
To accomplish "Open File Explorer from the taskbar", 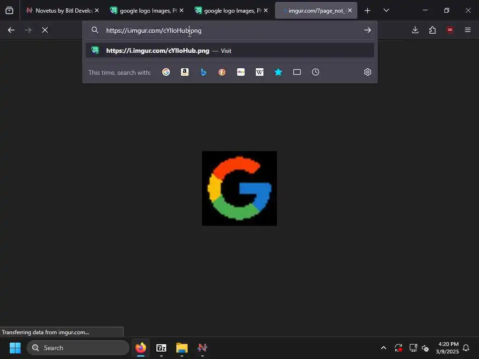I will point(182,348).
